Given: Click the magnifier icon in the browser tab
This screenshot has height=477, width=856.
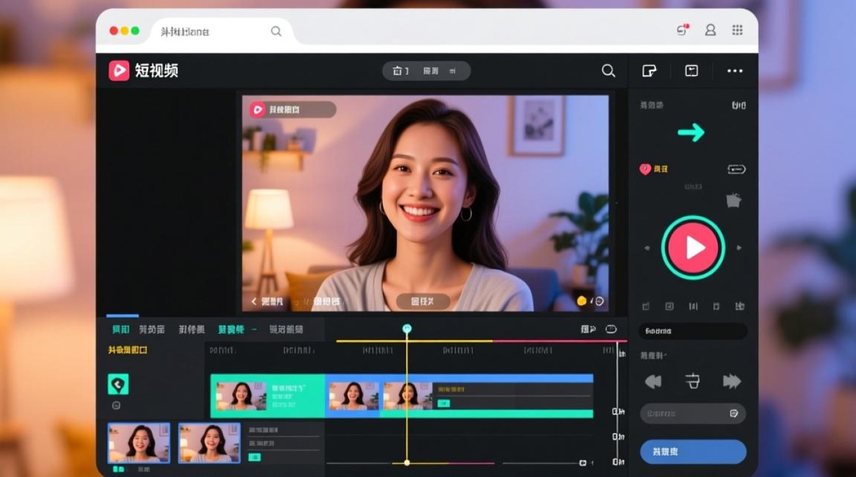Looking at the screenshot, I should (276, 31).
